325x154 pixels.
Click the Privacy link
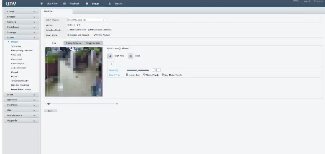(318, 1)
